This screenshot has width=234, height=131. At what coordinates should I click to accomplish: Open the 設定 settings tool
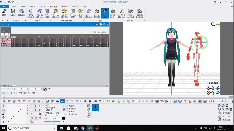click(x=4, y=12)
